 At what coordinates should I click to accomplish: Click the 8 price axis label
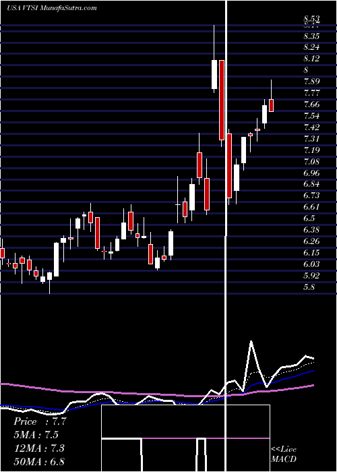point(306,70)
